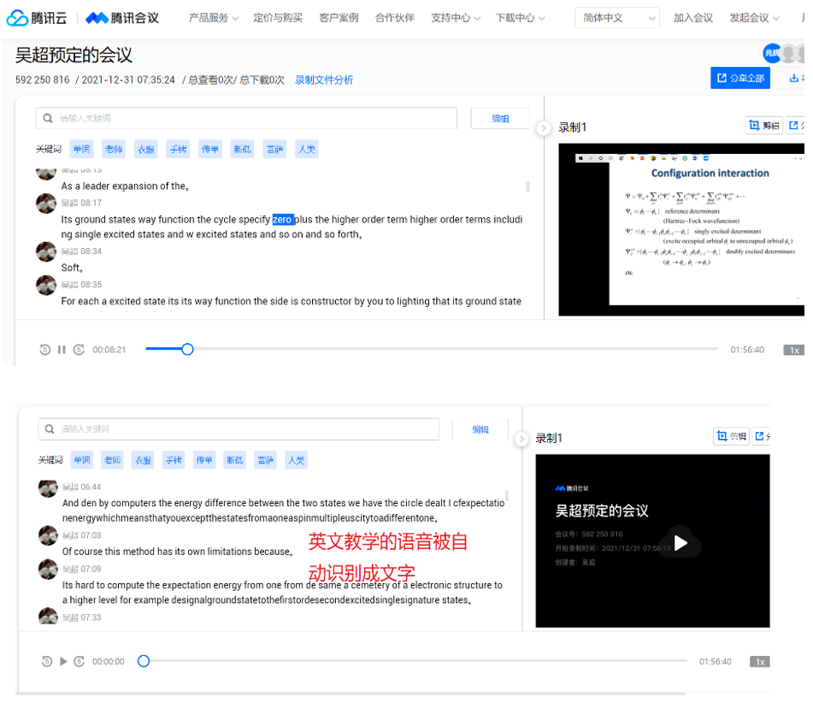Image resolution: width=813 pixels, height=703 pixels.
Task: Click the 分享全部 button
Action: pos(739,78)
